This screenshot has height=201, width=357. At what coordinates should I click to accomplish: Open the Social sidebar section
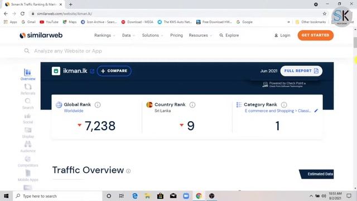click(28, 118)
